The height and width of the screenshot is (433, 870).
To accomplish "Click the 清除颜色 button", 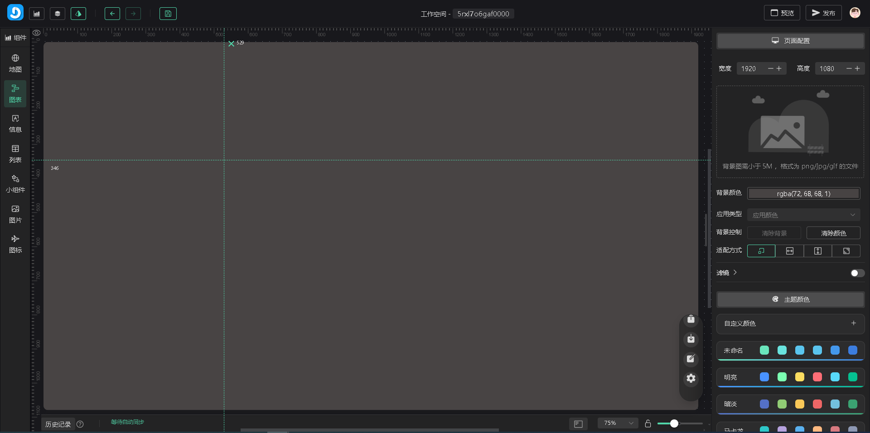I will 833,233.
